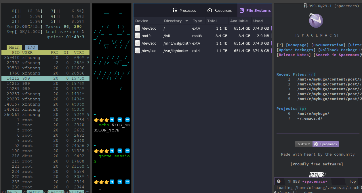Screen dimensions: 362x193
Task: Open project /mnt/e/myhugo/
Action: (313, 113)
